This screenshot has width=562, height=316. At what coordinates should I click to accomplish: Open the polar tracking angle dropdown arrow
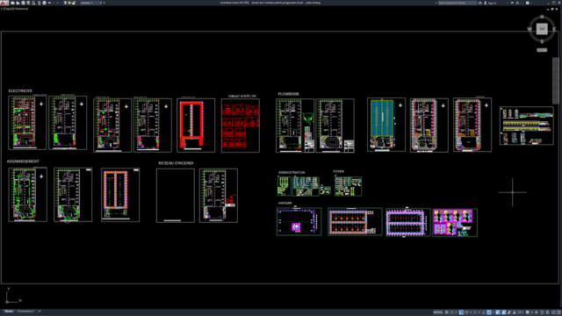point(471,312)
